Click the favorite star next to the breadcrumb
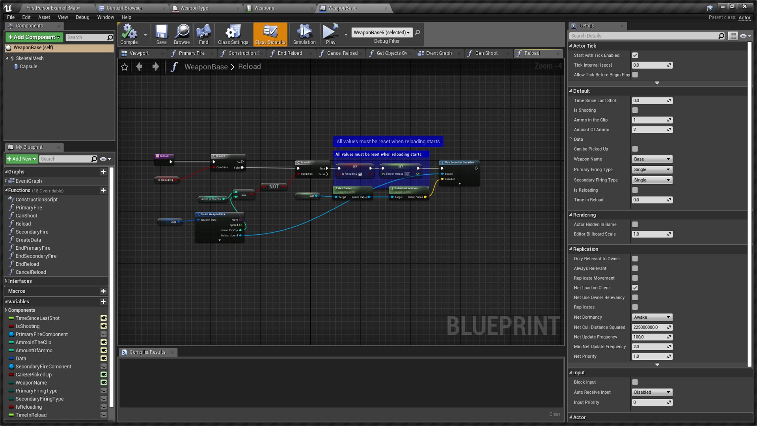Screen dimensions: 757x426 [125, 67]
